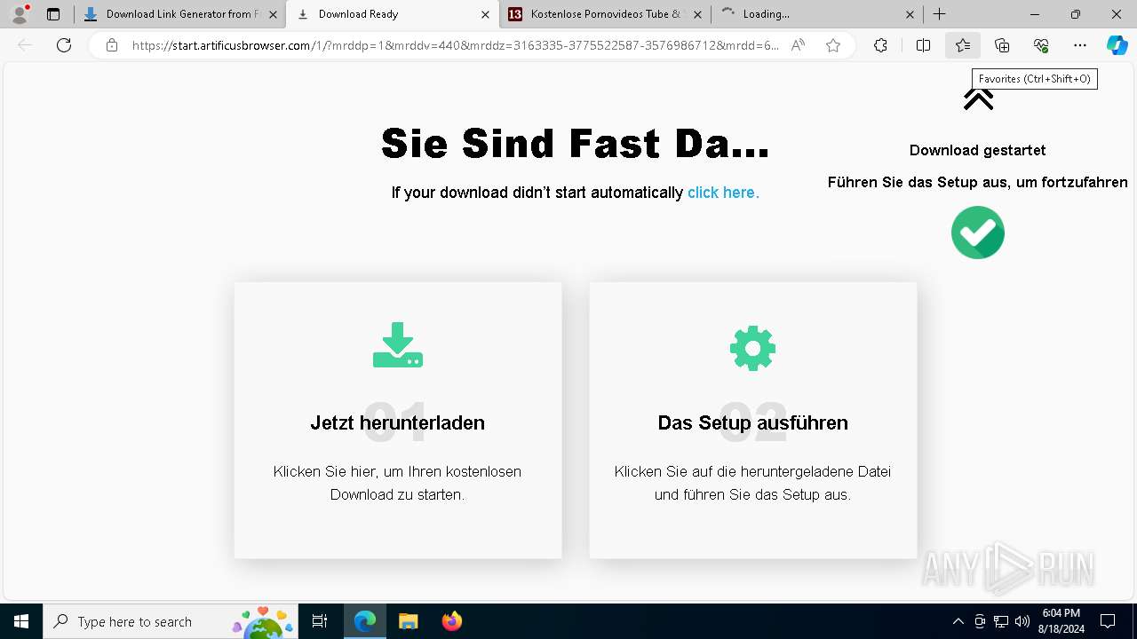Close the Kostenlose Pornovideos tab

pos(697,14)
